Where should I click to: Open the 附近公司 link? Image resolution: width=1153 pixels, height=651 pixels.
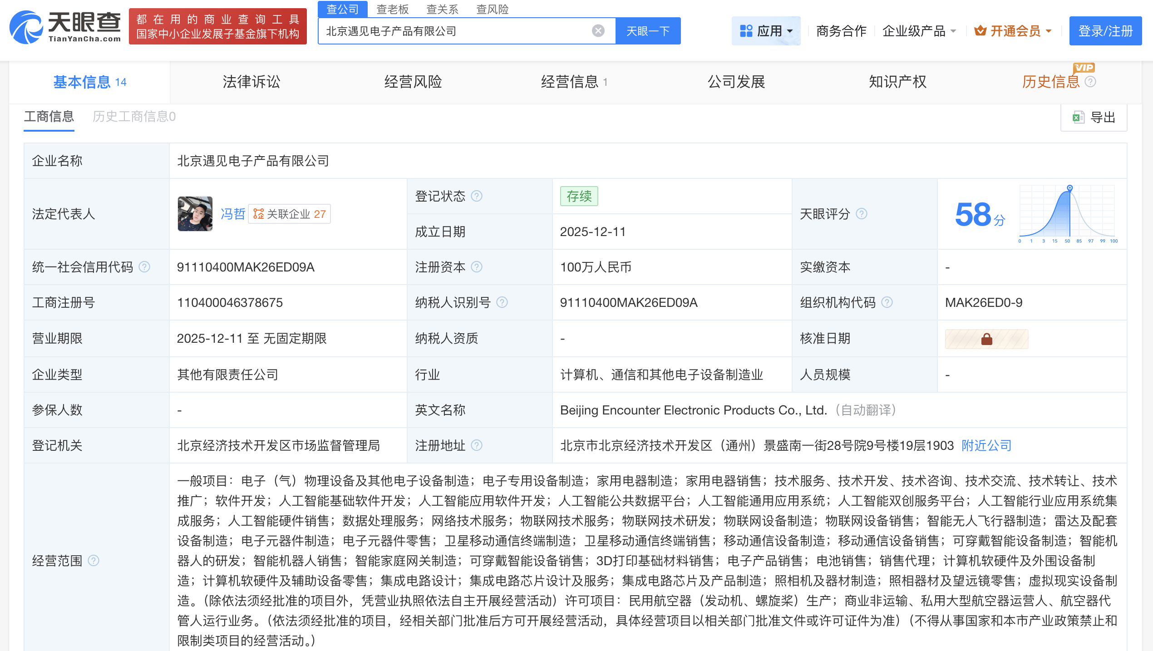coord(986,445)
